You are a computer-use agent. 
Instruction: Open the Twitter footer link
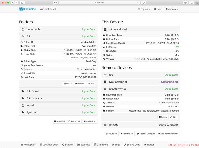[x=149, y=145]
